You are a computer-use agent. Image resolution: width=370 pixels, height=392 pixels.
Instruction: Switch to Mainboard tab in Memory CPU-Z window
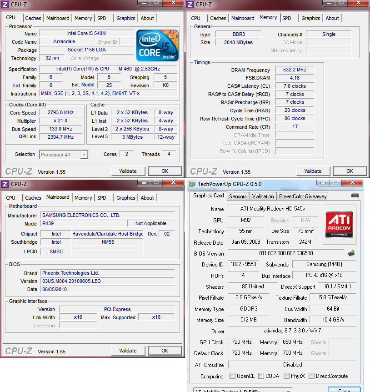243,18
